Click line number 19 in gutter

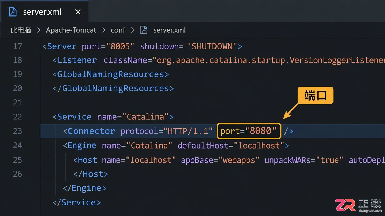pyautogui.click(x=17, y=74)
